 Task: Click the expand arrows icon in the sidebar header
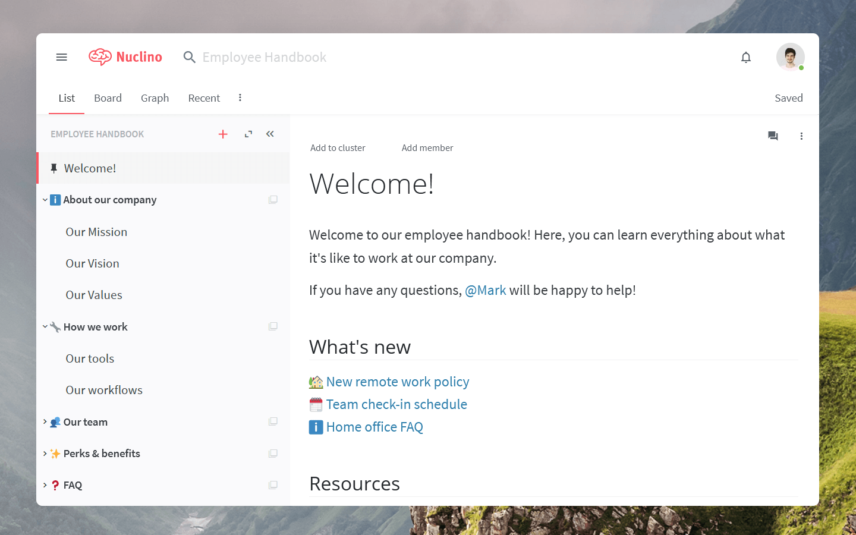tap(248, 134)
